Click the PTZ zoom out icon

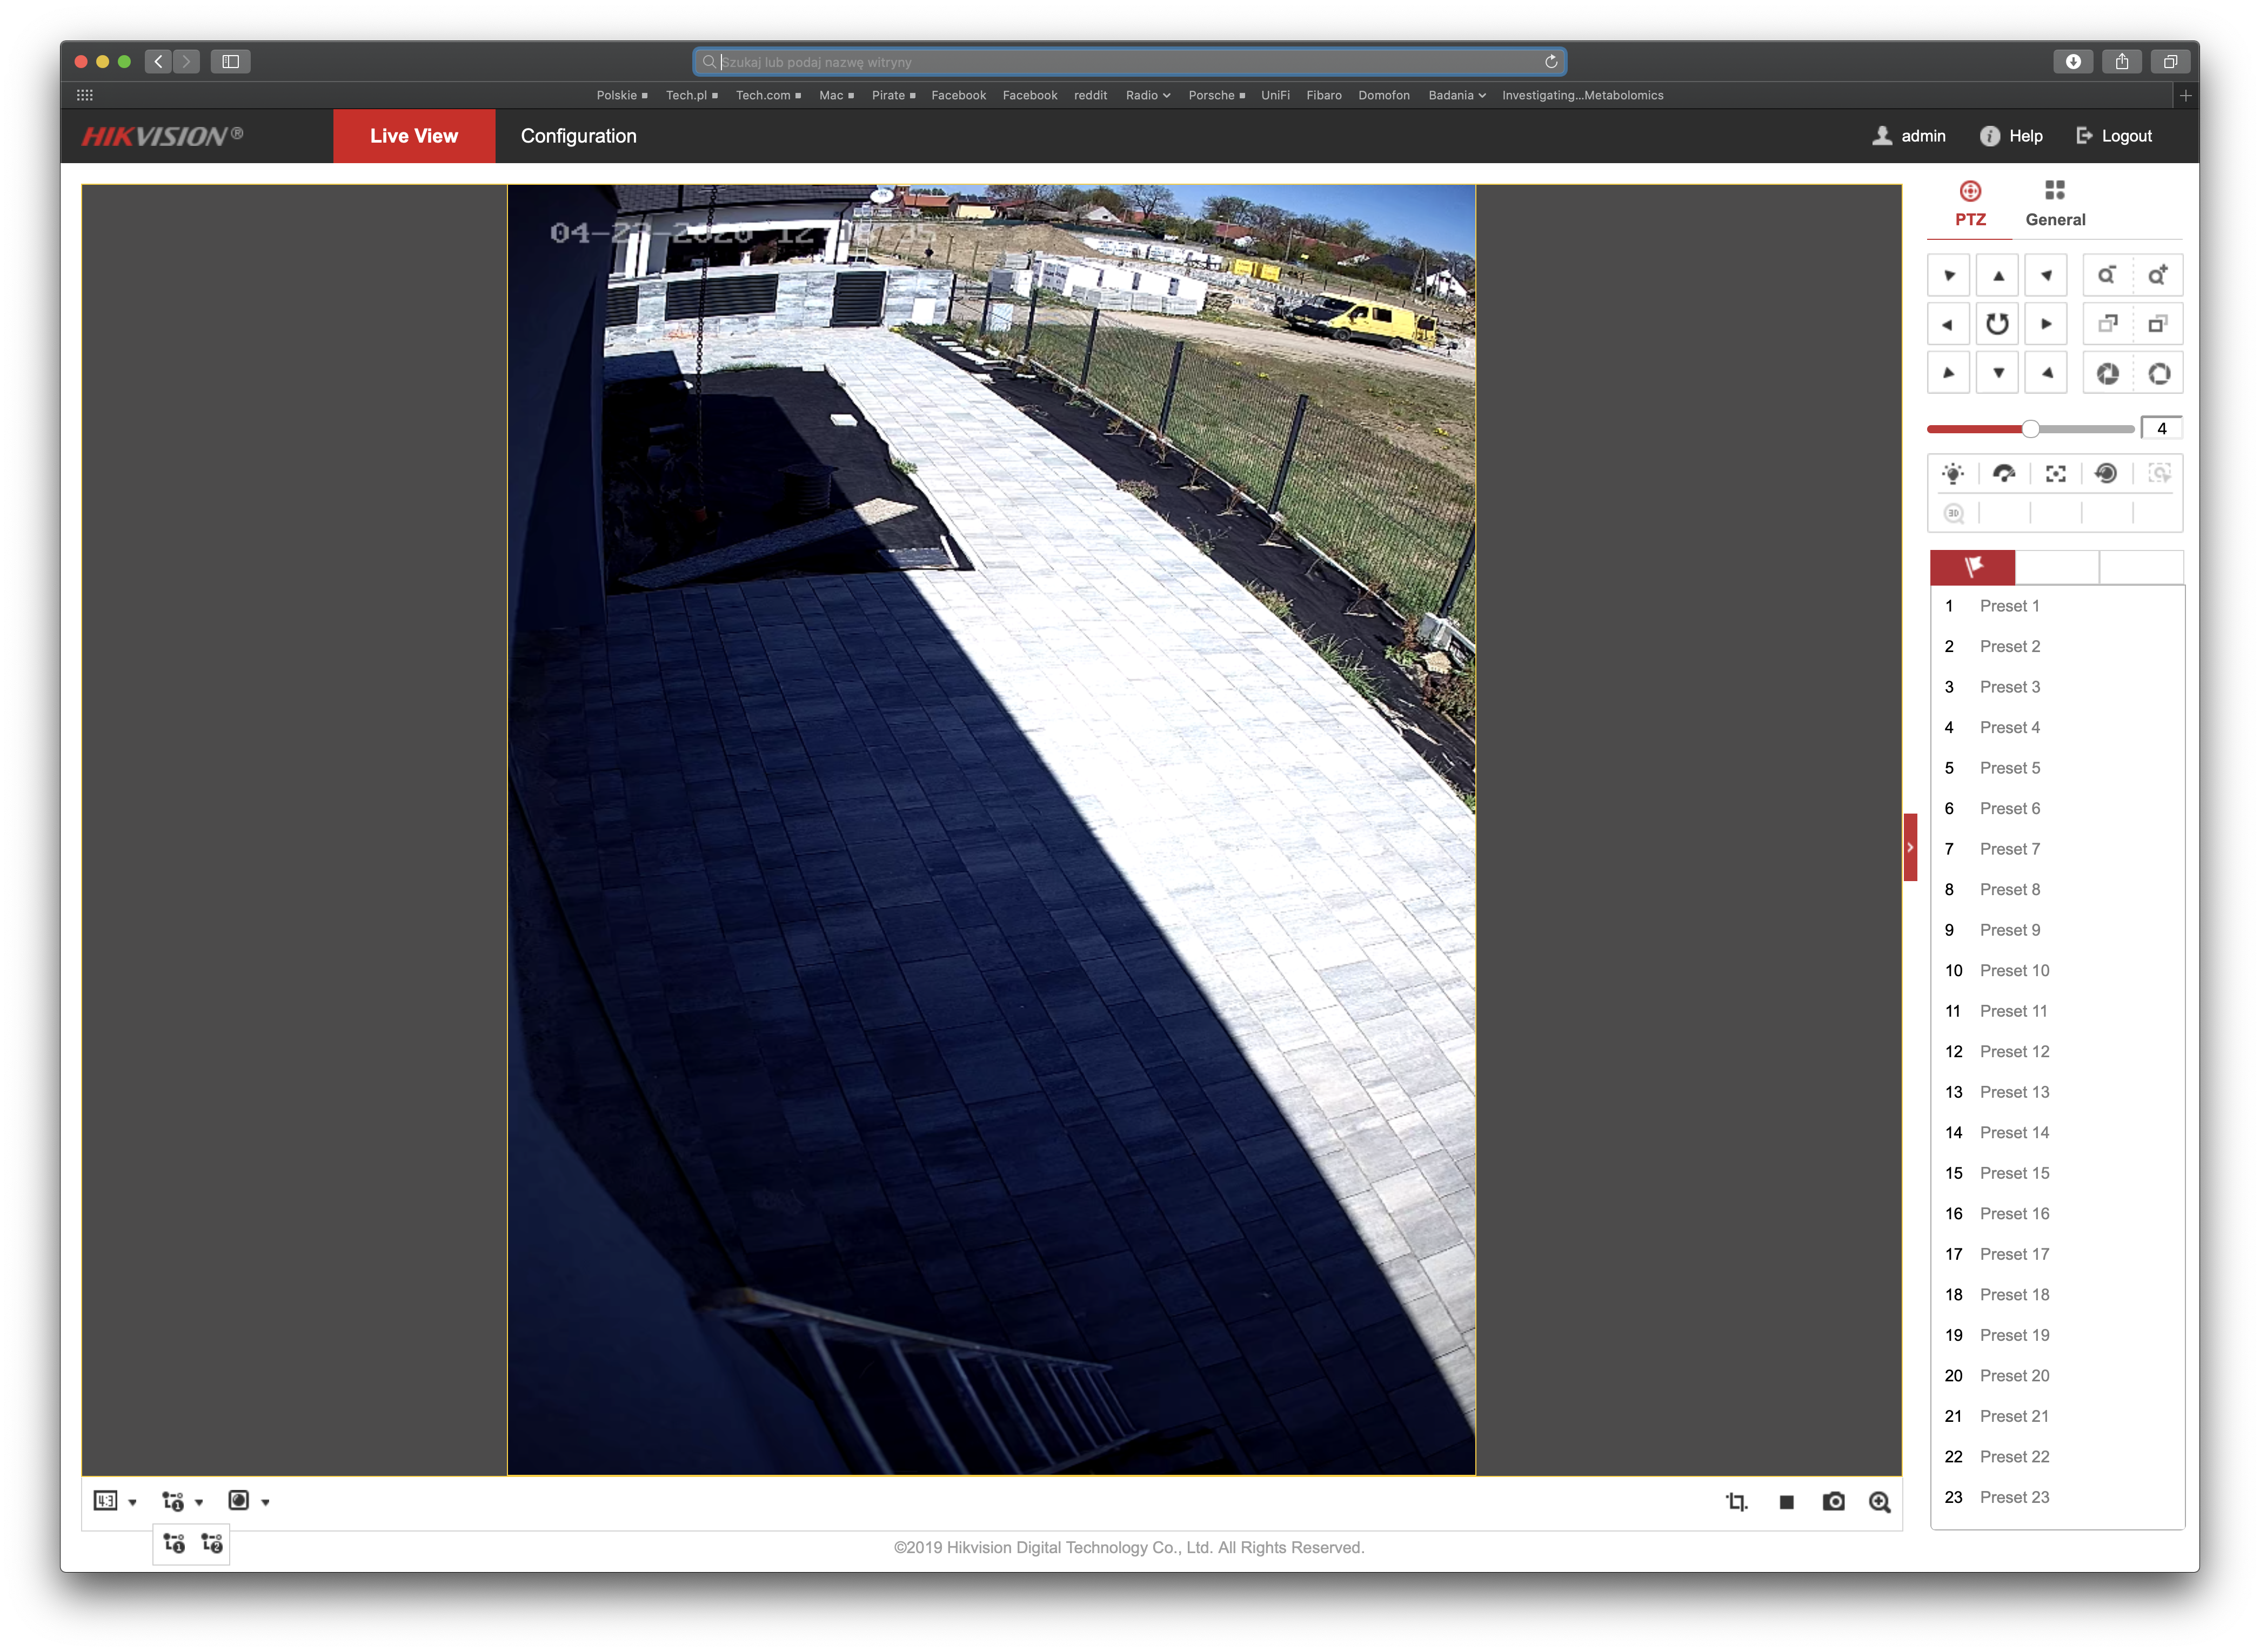pyautogui.click(x=2107, y=275)
